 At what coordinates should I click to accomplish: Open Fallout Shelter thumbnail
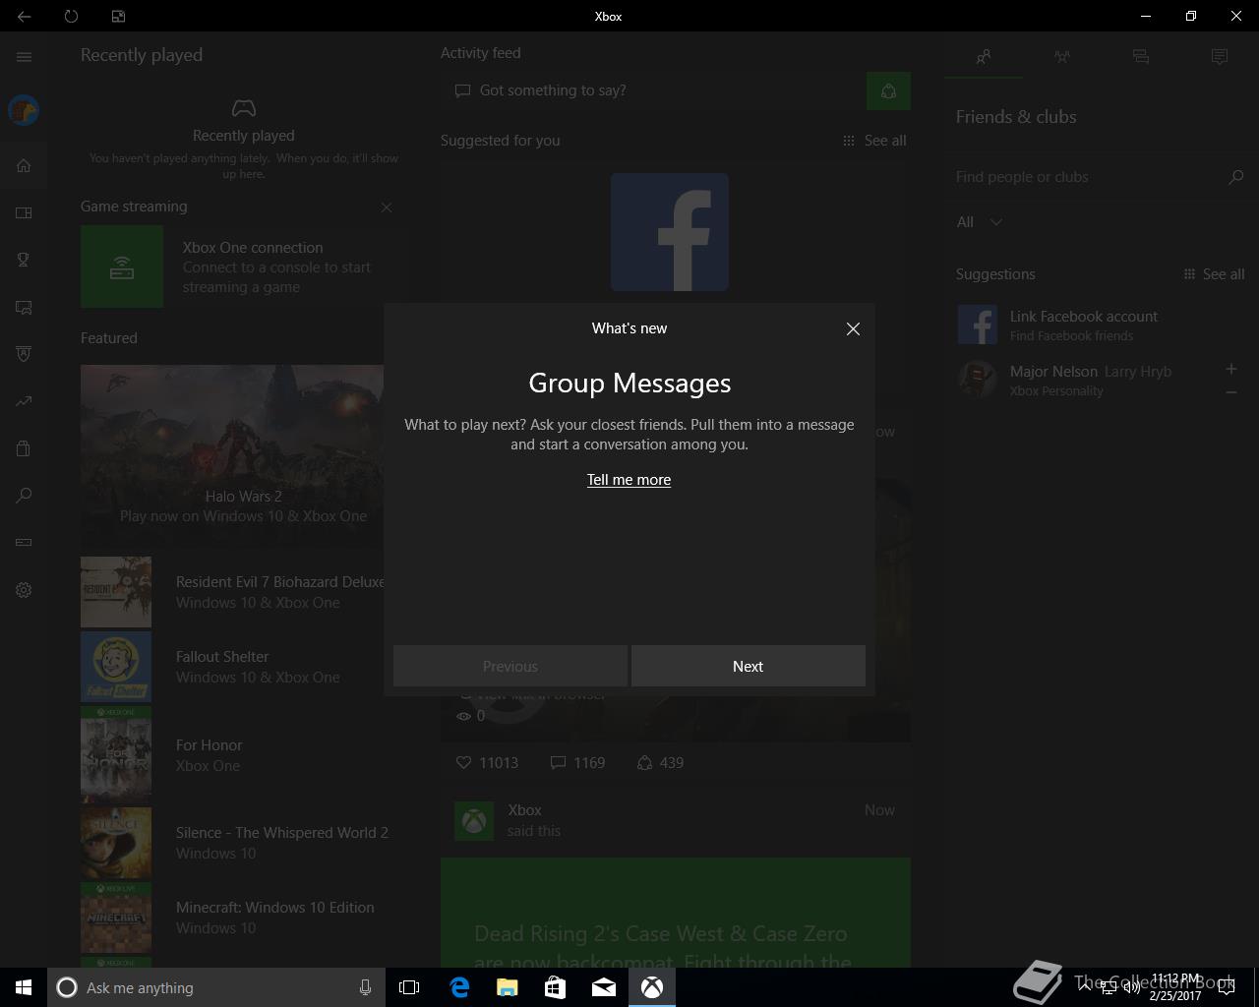pos(116,667)
